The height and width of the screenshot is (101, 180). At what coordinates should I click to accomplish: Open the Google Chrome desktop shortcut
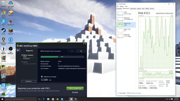point(4,14)
